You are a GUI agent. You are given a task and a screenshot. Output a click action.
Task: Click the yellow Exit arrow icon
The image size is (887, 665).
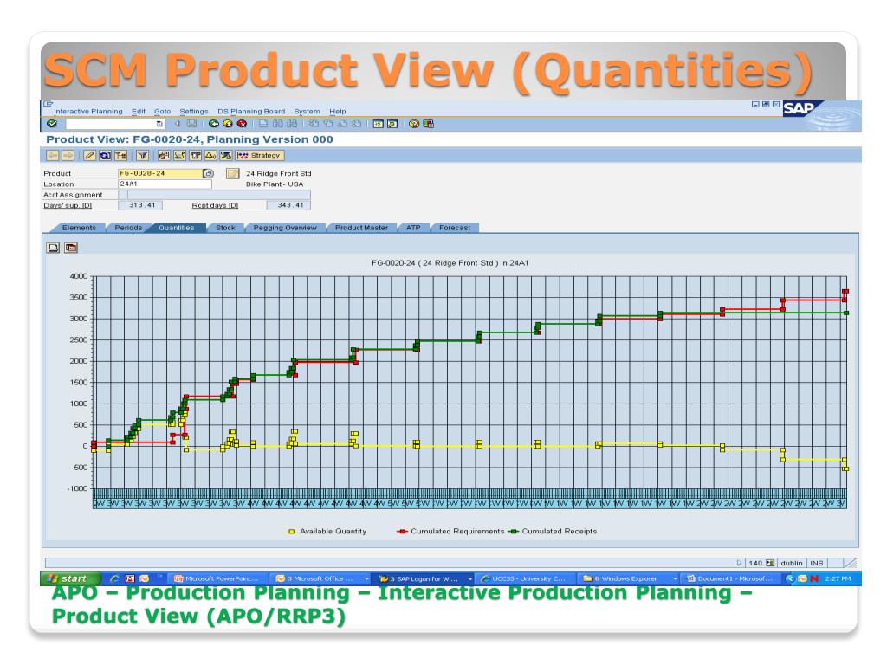click(228, 124)
